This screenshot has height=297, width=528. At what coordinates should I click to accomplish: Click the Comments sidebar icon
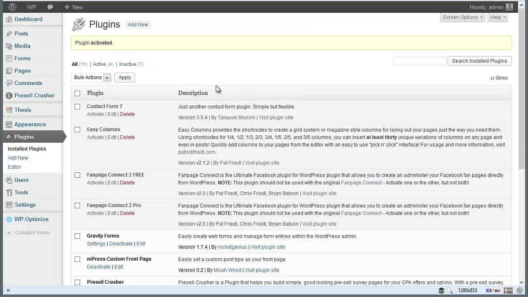coord(9,83)
